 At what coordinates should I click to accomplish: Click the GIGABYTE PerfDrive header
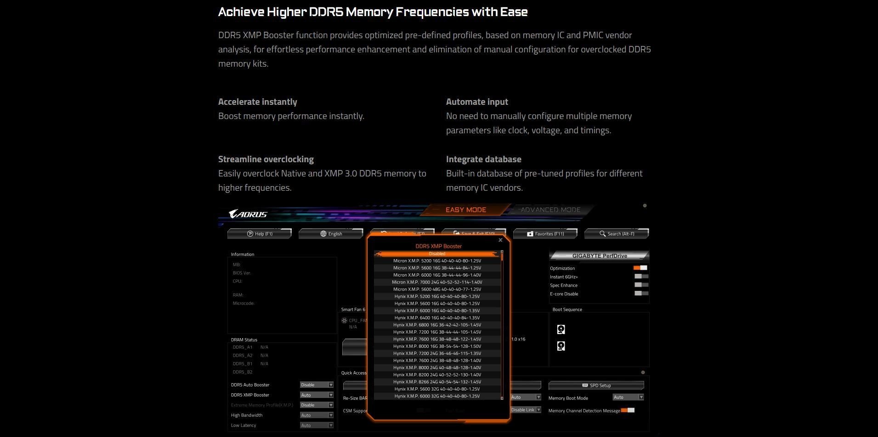click(599, 256)
